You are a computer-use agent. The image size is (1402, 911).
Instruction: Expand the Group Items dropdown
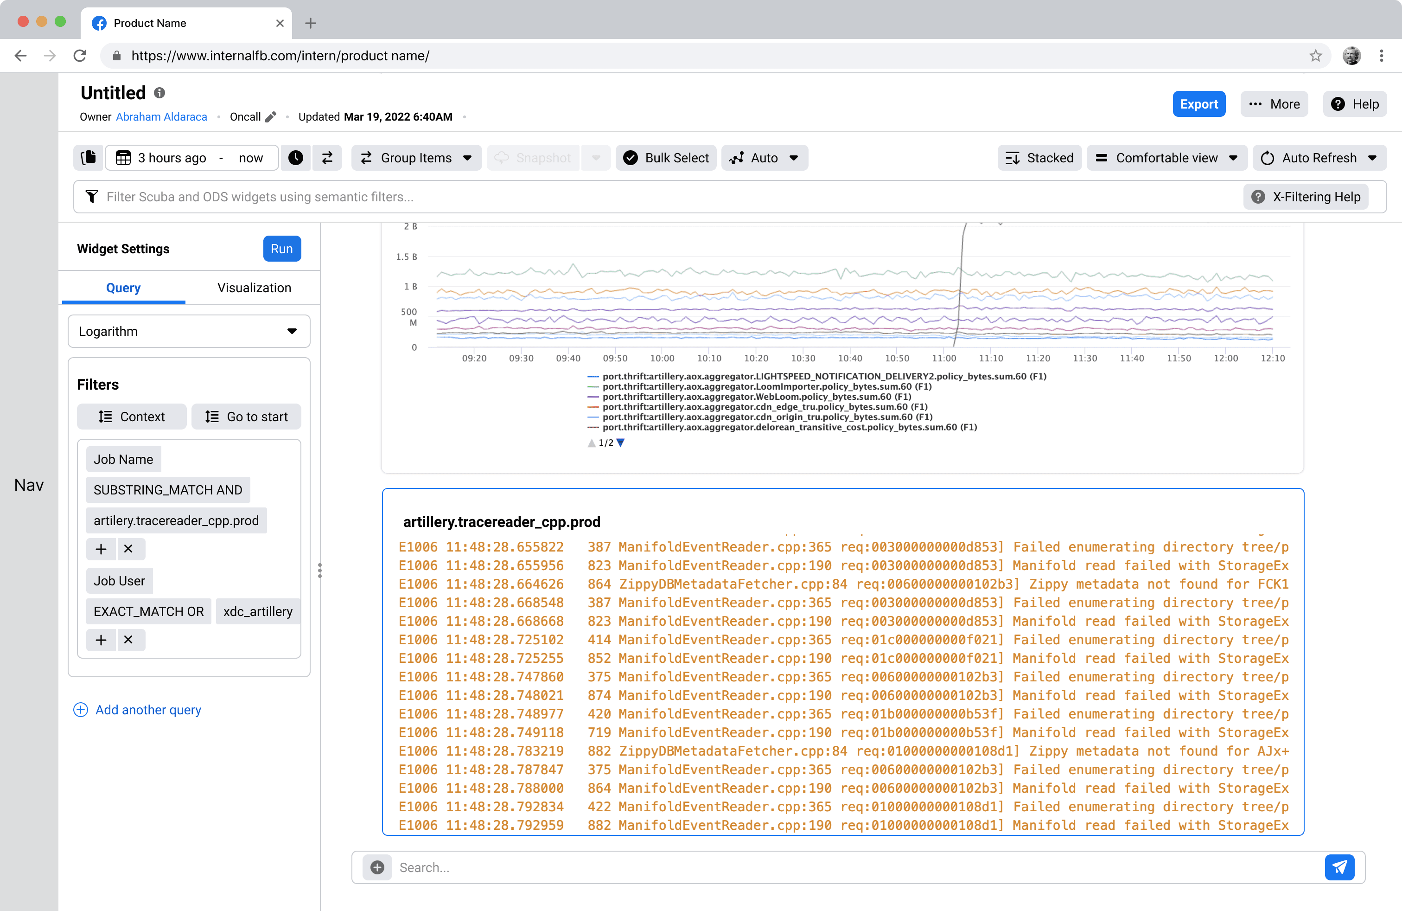(416, 158)
